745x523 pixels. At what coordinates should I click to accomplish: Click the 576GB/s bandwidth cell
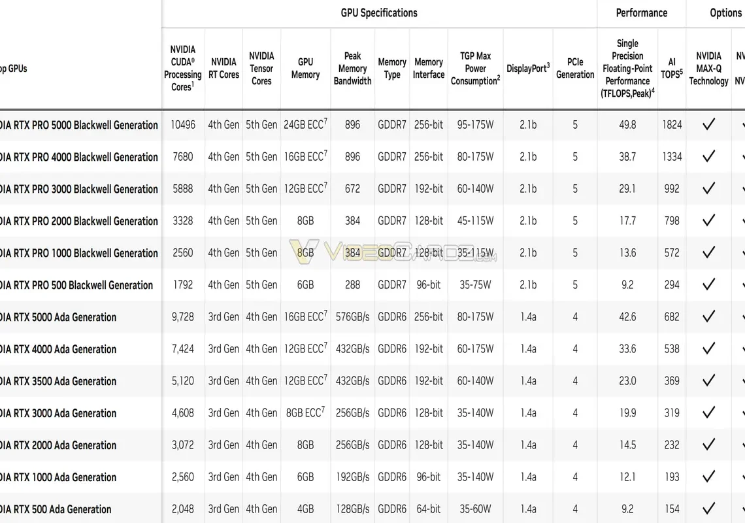click(352, 316)
